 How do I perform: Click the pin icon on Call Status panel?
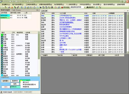pyautogui.click(x=37, y=10)
